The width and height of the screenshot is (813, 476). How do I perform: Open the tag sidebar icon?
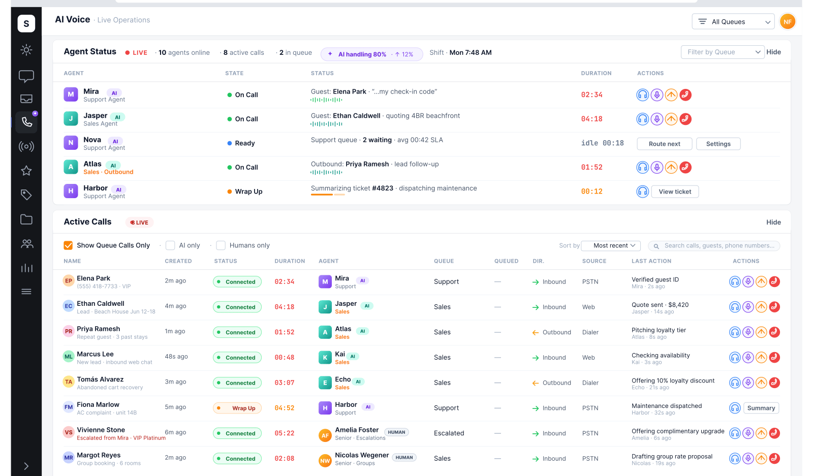coord(26,195)
